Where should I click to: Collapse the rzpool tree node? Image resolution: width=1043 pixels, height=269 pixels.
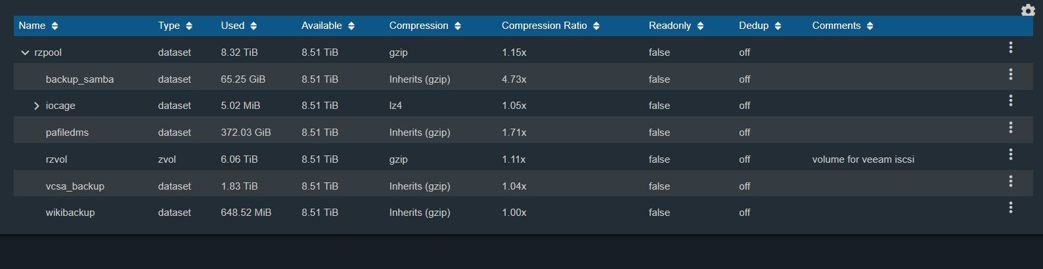click(25, 52)
